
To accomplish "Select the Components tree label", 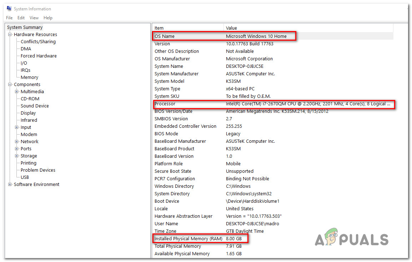I will pyautogui.click(x=27, y=84).
